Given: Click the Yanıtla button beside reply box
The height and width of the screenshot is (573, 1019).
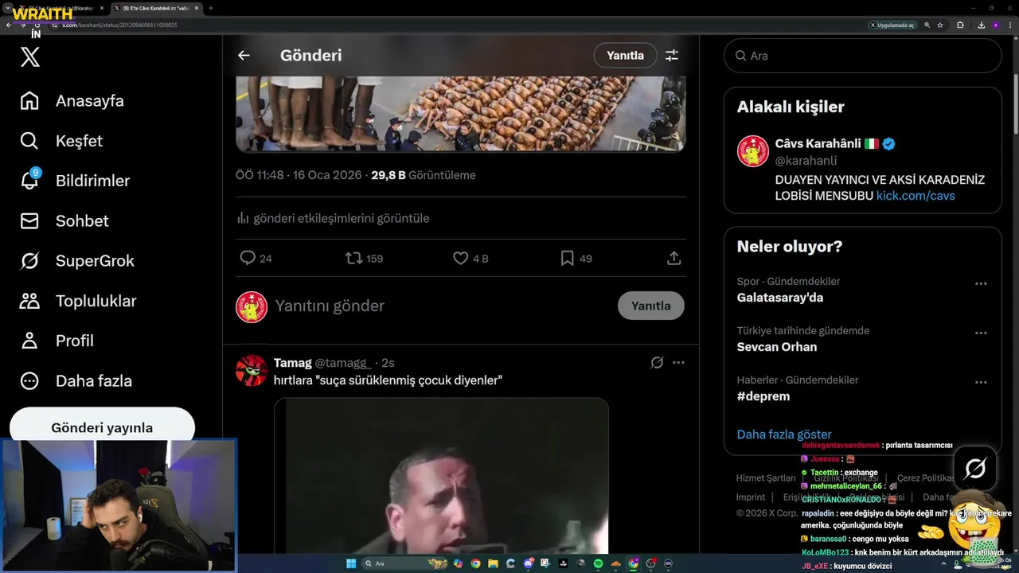Looking at the screenshot, I should click(651, 306).
